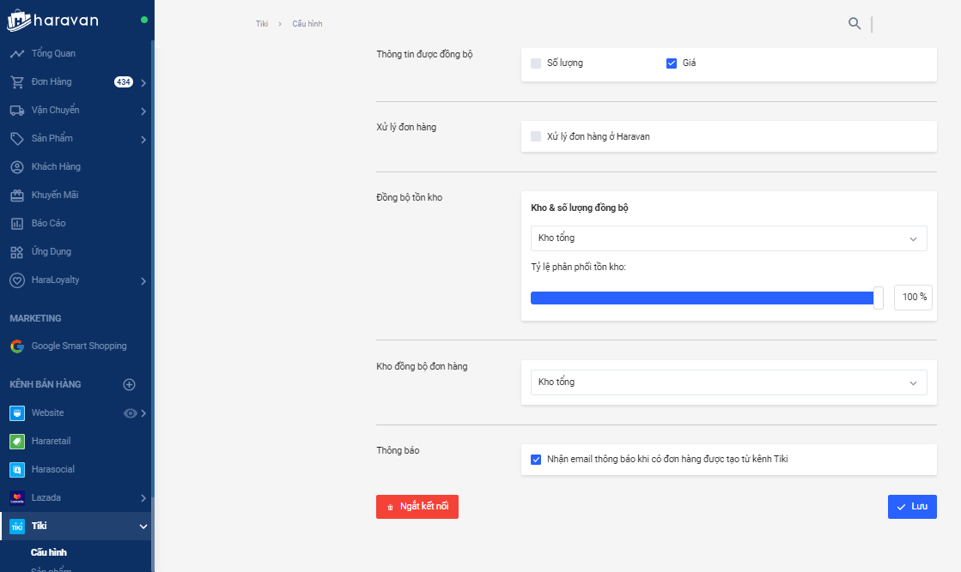Viewport: 961px width, 572px height.
Task: Open Kho đồng bộ đơn hàng dropdown
Action: pyautogui.click(x=728, y=382)
